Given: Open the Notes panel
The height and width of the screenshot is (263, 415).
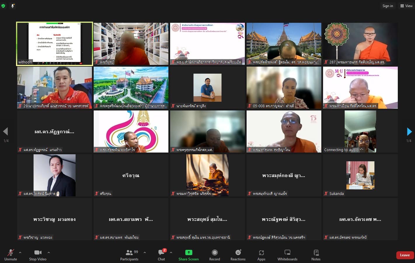Looking at the screenshot, I should [x=316, y=255].
